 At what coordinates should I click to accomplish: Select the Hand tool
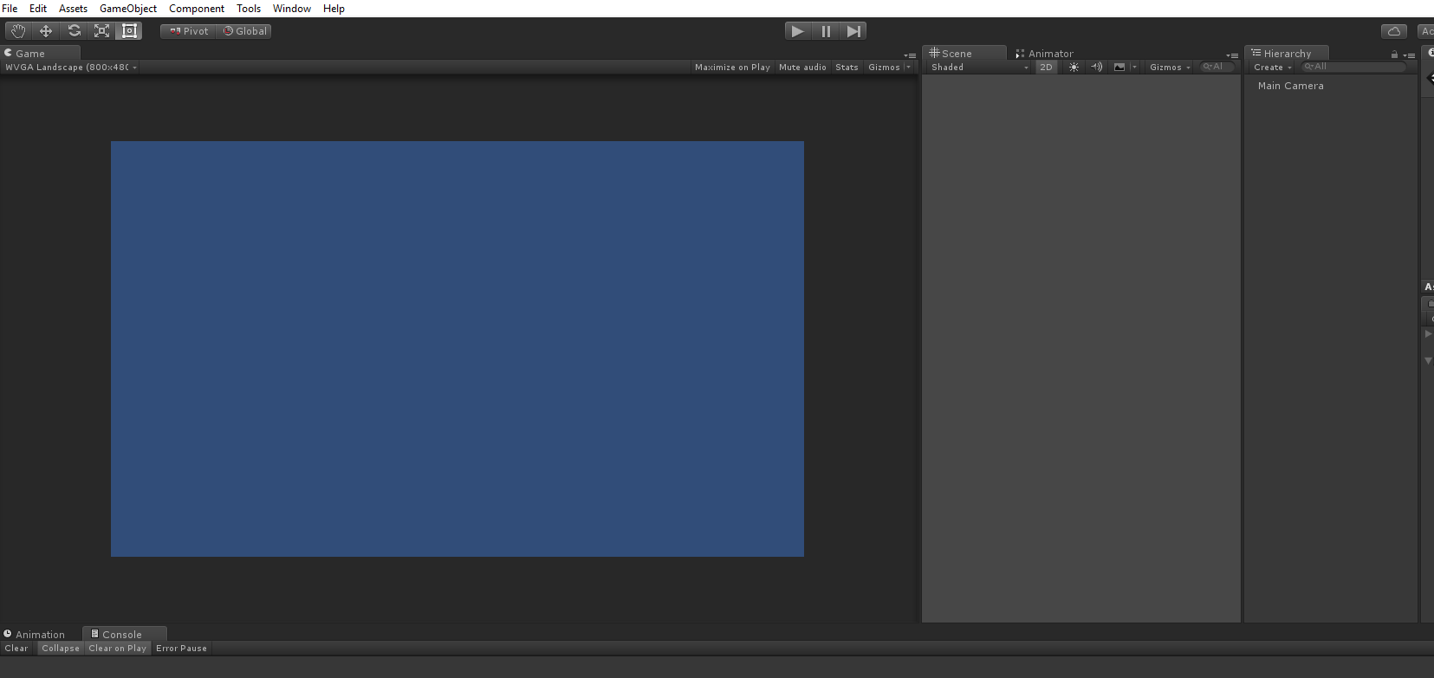[18, 31]
